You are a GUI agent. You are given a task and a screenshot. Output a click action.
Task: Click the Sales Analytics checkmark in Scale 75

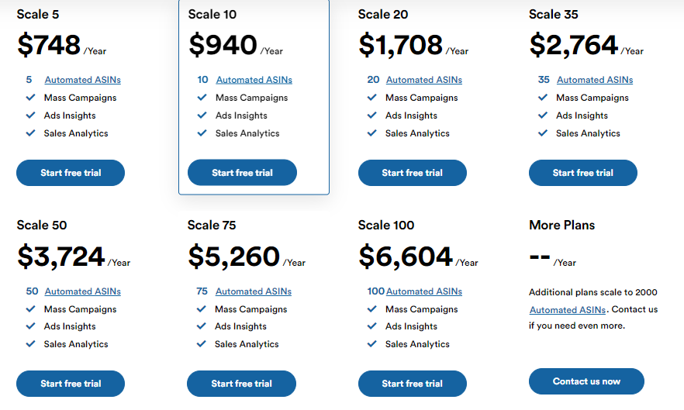(201, 343)
